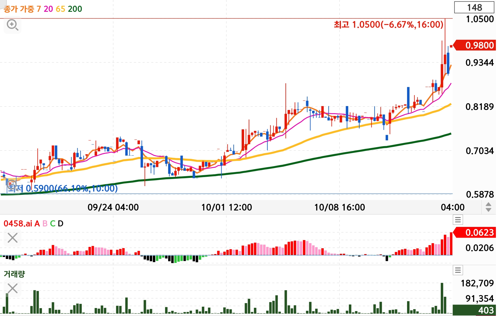Click the indicator value tag 0.0623
Viewport: 497px width, 316px height.
475,232
